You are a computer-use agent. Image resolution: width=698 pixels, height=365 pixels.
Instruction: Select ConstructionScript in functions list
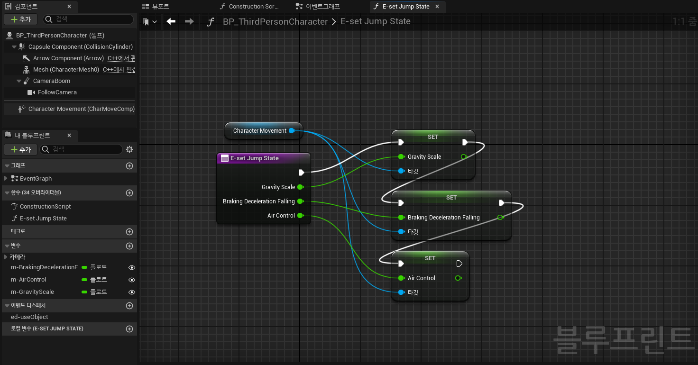[45, 207]
